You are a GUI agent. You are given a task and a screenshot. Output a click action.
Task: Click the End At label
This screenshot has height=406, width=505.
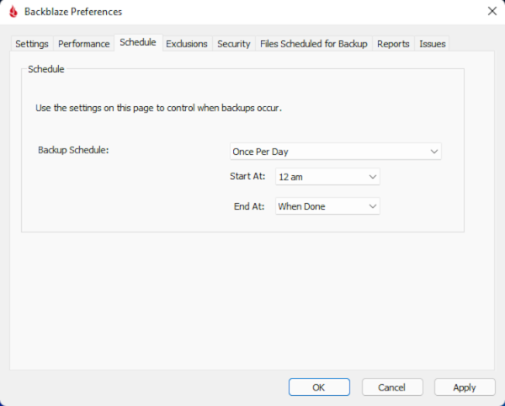coord(250,206)
